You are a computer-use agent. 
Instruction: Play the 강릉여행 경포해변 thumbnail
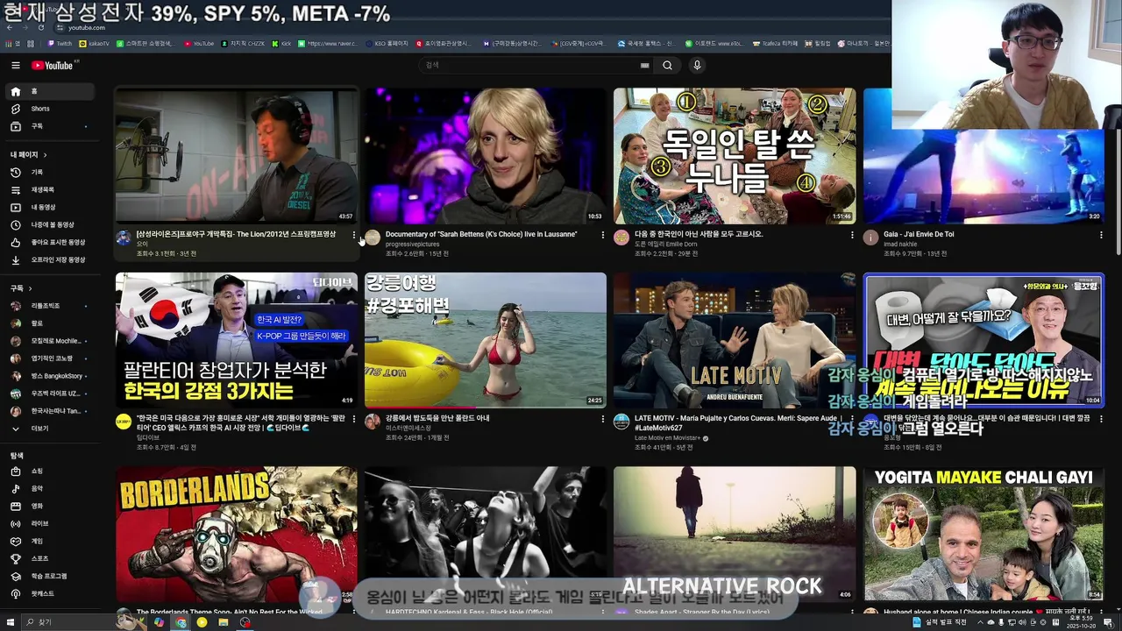[486, 340]
